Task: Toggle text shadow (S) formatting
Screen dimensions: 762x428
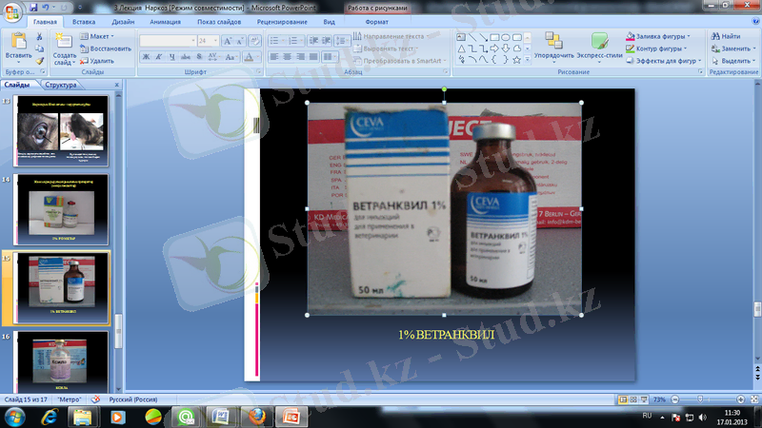Action: point(199,57)
